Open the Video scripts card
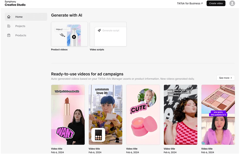This screenshot has height=155, width=240. coord(108,34)
